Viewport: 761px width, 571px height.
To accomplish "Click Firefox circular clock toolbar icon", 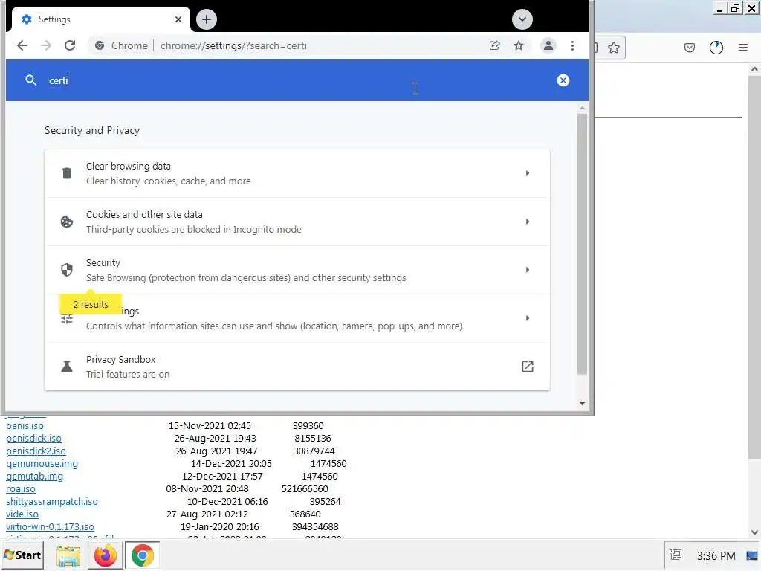I will click(716, 48).
